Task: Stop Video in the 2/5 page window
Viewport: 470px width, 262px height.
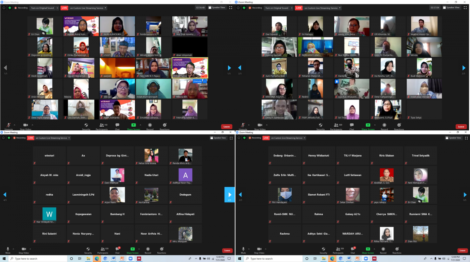Action: point(260,126)
